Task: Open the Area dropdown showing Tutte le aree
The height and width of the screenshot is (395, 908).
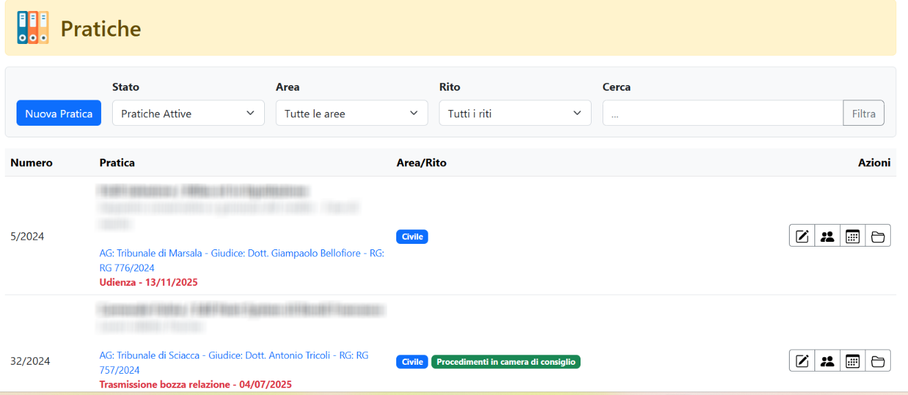Action: [x=352, y=113]
